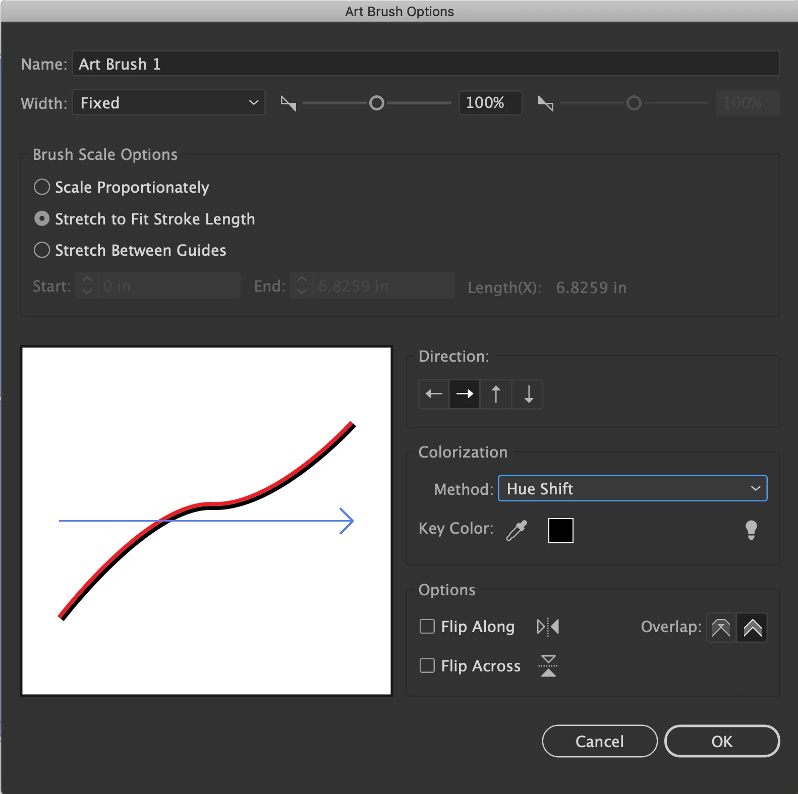Click the Name field with Art Brush 1
The image size is (798, 794).
[x=426, y=64]
